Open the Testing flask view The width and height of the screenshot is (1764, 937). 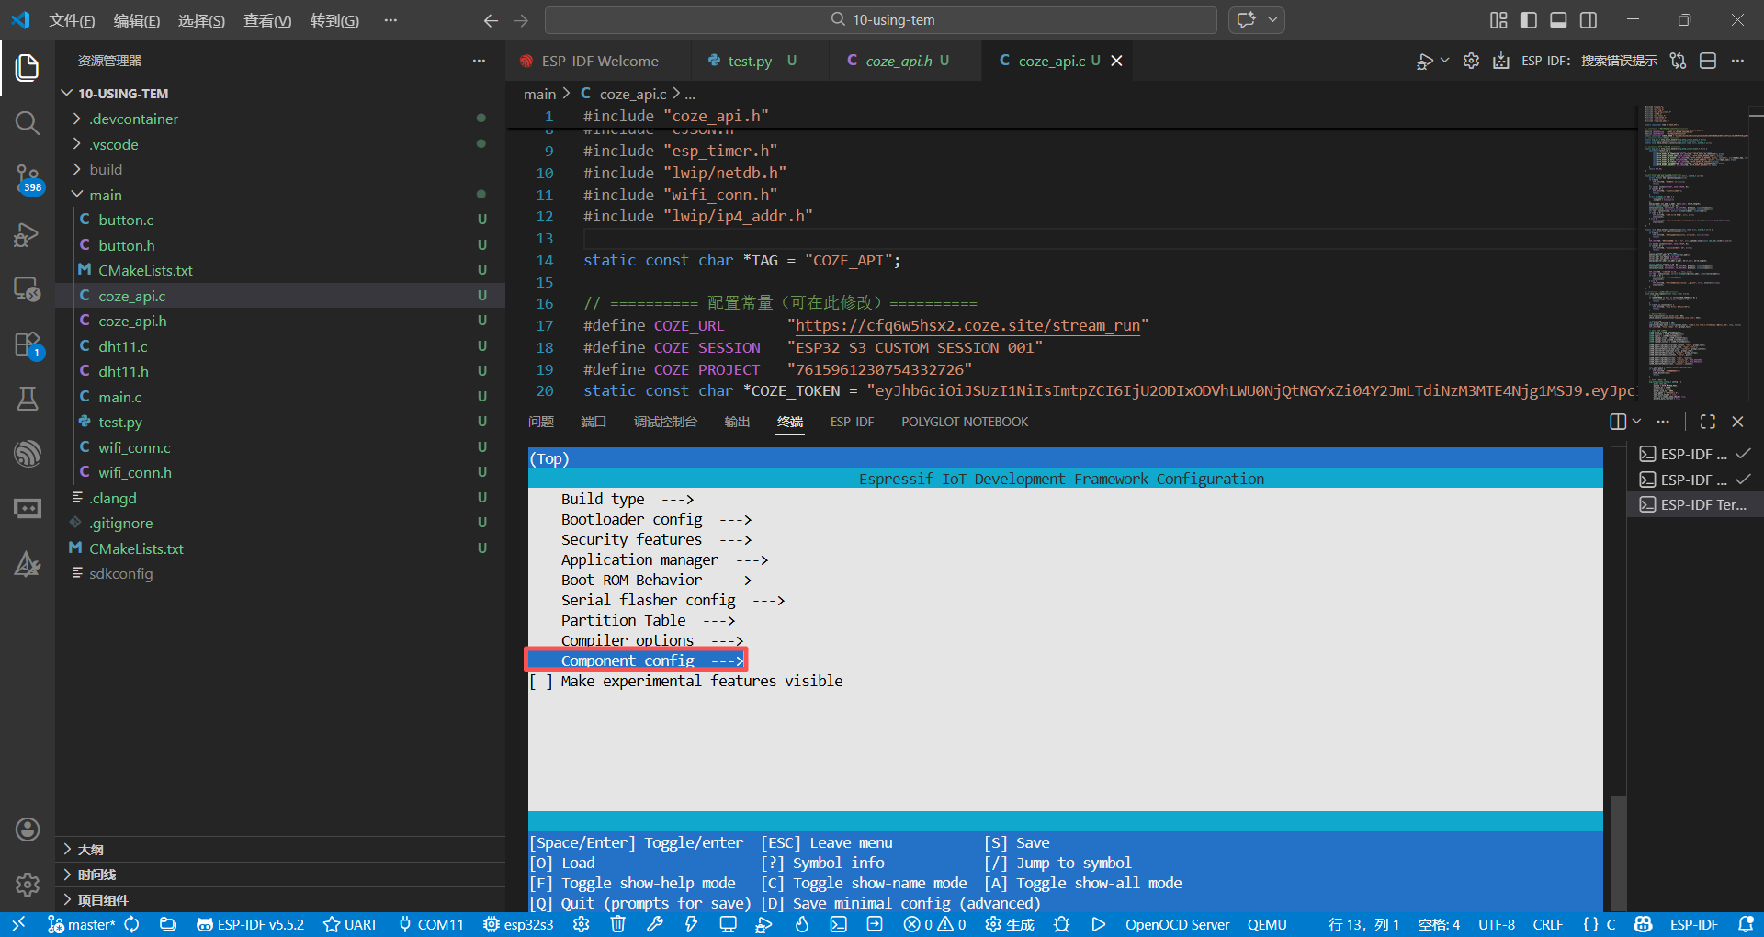click(x=27, y=399)
